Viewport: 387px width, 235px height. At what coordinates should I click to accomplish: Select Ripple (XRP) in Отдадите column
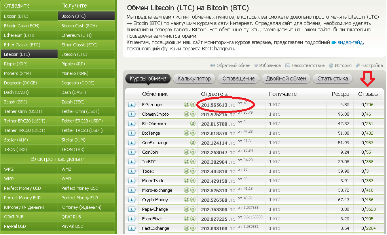coord(29,64)
